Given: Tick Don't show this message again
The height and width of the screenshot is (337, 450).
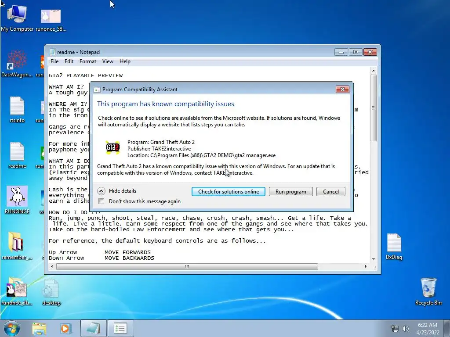Looking at the screenshot, I should point(102,201).
